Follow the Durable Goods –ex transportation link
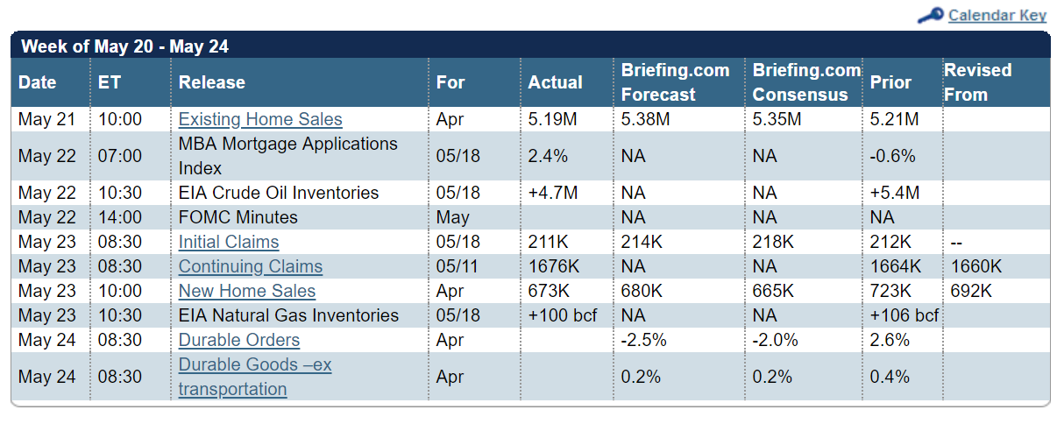This screenshot has height=424, width=1064. pyautogui.click(x=255, y=376)
